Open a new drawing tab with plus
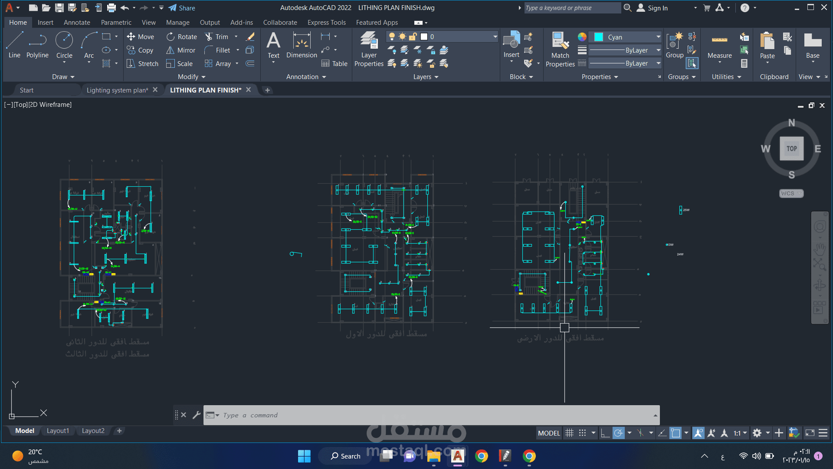 (267, 90)
